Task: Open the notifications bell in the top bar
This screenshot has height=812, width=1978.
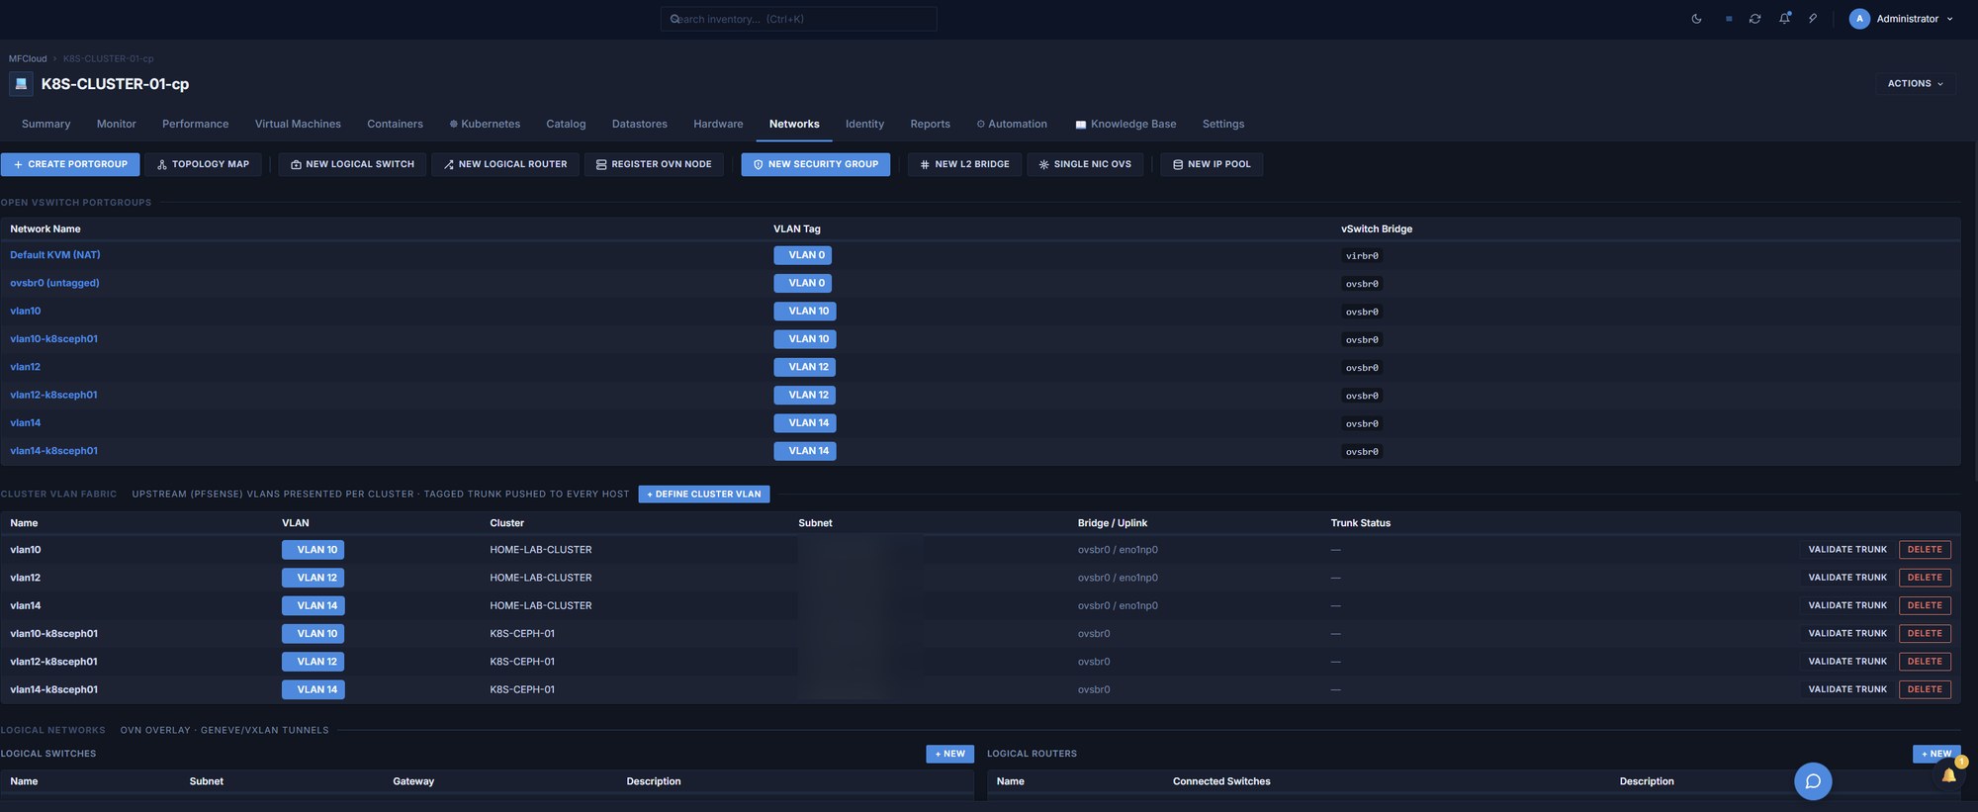Action: click(1784, 19)
